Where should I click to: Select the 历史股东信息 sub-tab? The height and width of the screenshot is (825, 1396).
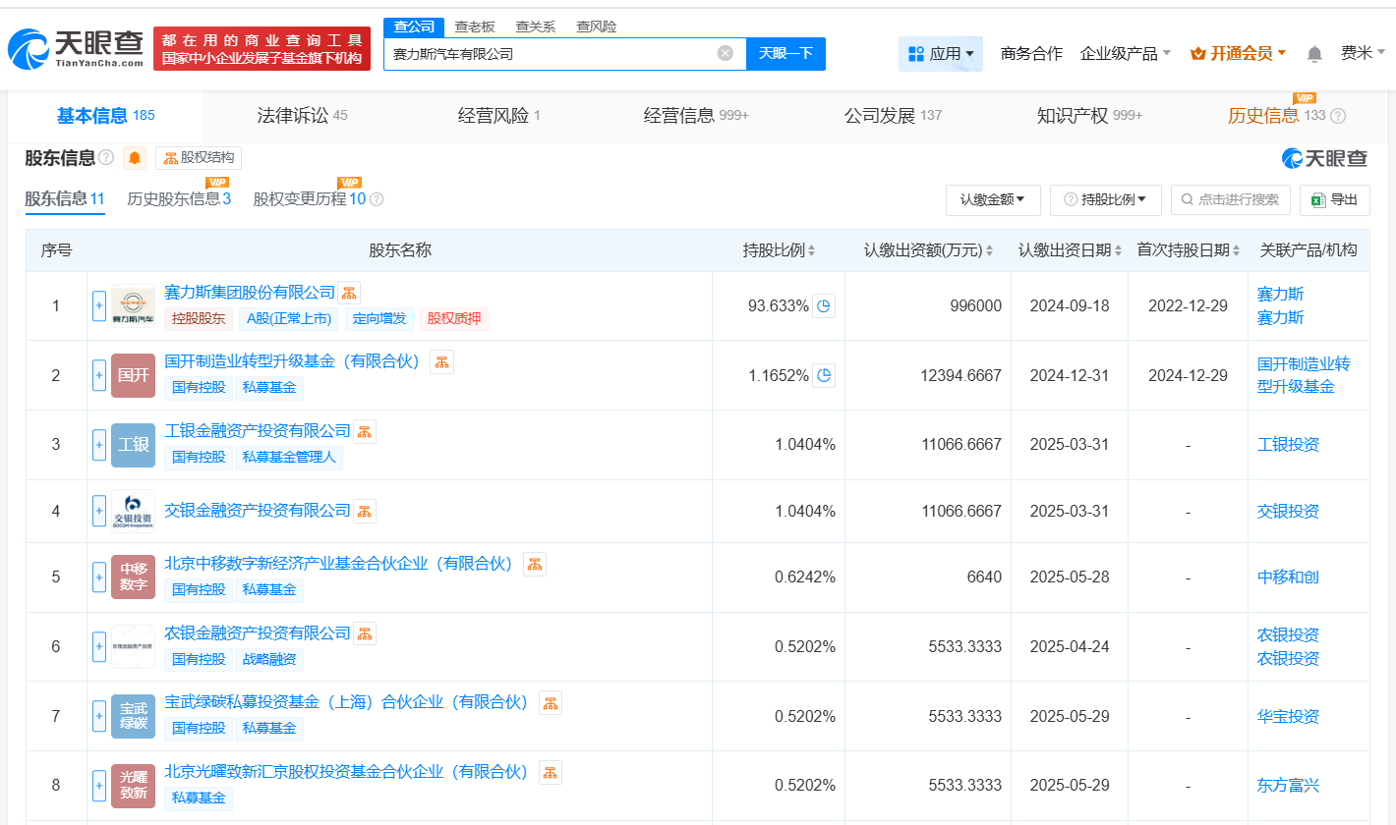coord(178,199)
